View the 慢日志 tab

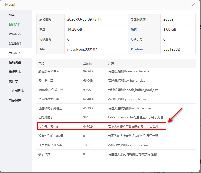tap(13, 81)
